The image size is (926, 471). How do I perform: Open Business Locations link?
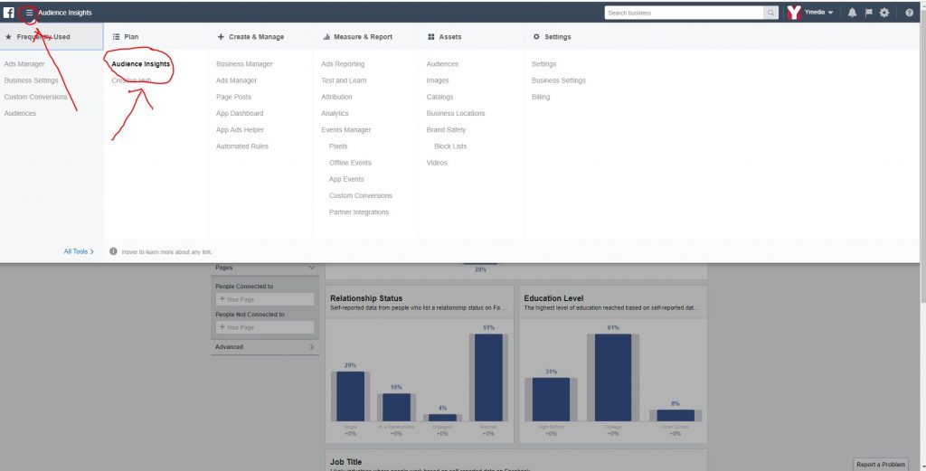pyautogui.click(x=456, y=113)
